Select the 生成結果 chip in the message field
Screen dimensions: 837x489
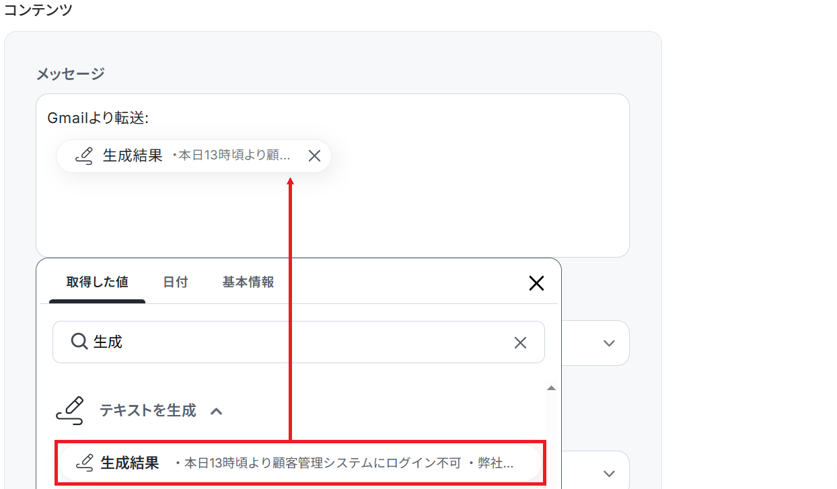(194, 156)
